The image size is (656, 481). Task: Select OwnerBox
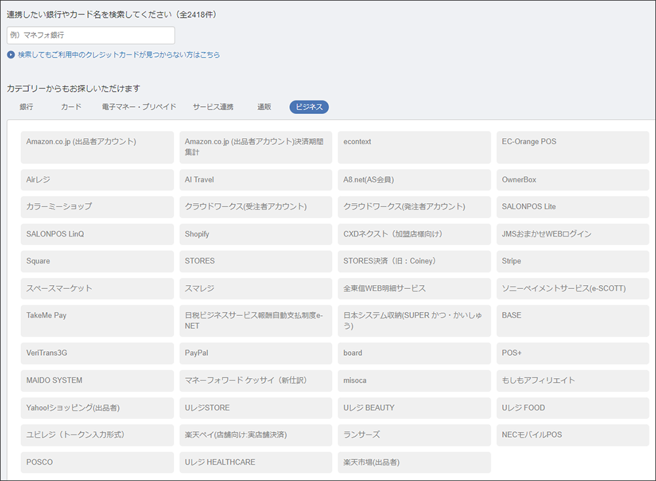pos(573,180)
